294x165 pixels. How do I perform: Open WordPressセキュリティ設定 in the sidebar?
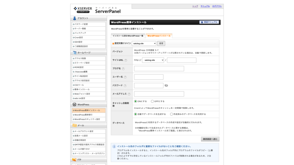(88, 119)
